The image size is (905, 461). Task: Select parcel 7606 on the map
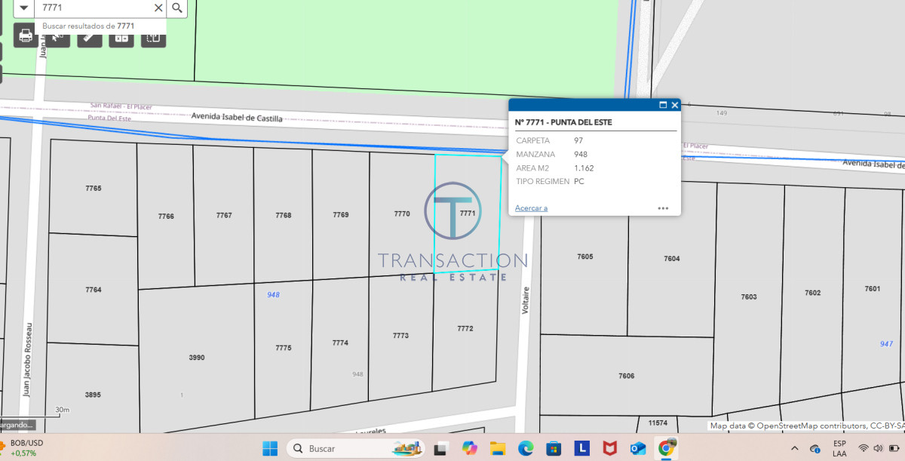627,376
